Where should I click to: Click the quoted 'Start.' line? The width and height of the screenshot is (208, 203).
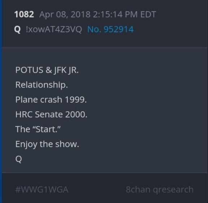pos(38,129)
